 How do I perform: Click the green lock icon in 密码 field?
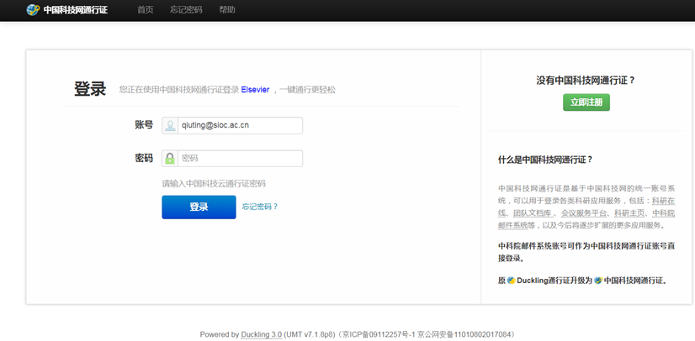pyautogui.click(x=170, y=158)
